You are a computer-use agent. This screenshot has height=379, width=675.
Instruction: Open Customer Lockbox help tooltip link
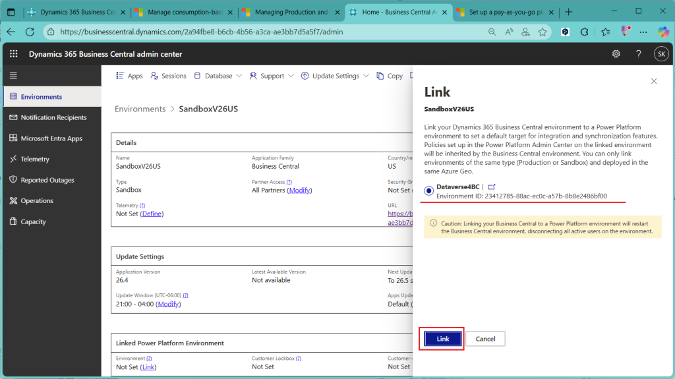[x=299, y=359]
